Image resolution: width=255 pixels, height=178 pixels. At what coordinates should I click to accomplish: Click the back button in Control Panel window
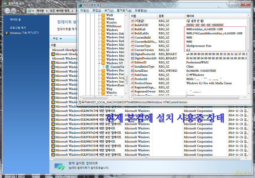[7, 11]
